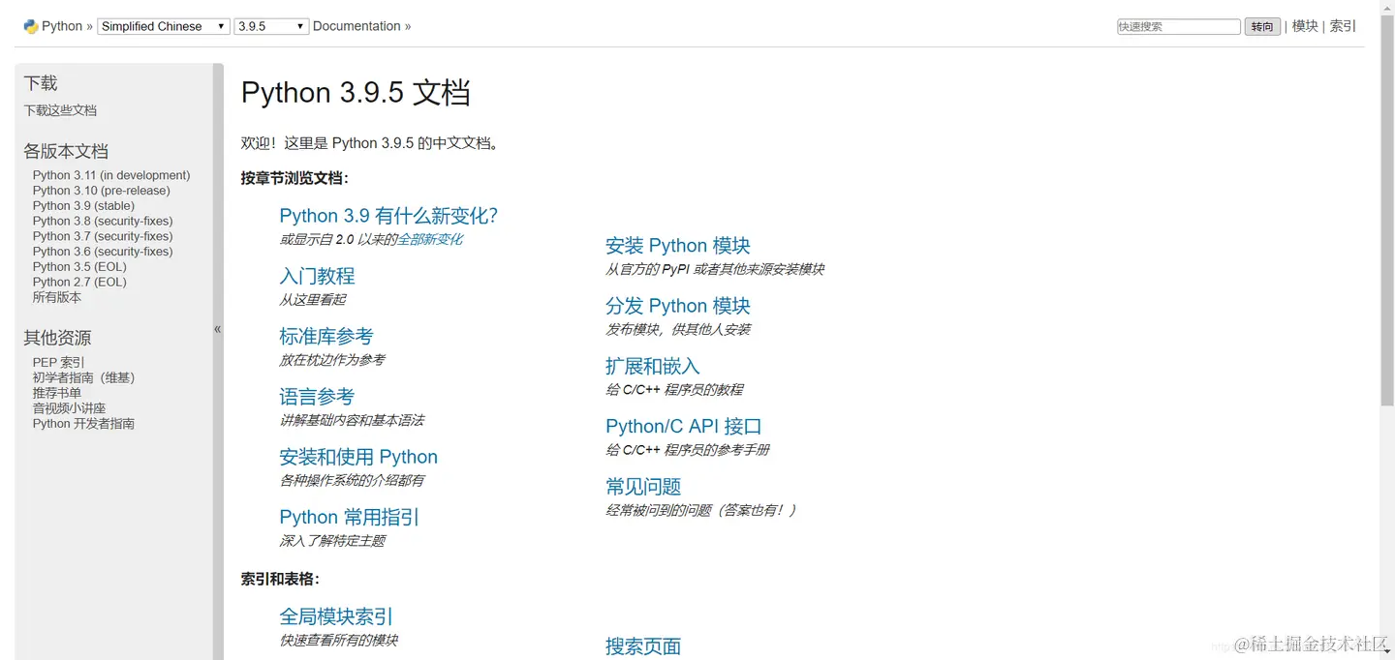Open 语言参考 link
The image size is (1395, 660).
[x=317, y=397]
